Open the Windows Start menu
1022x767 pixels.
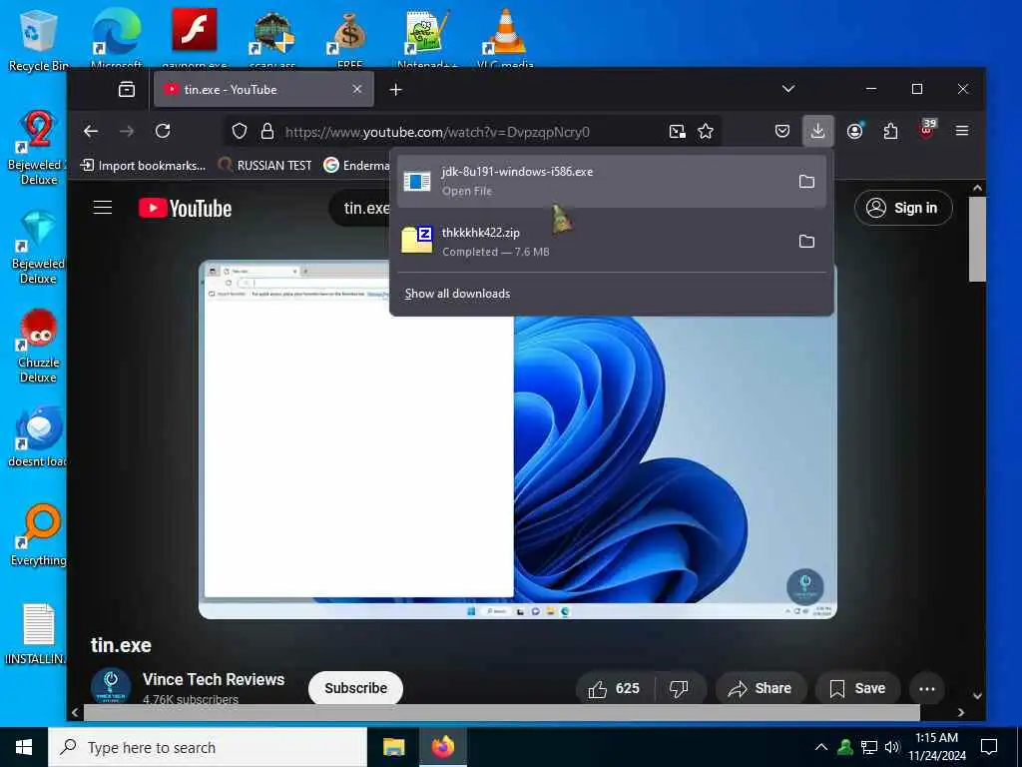[24, 747]
